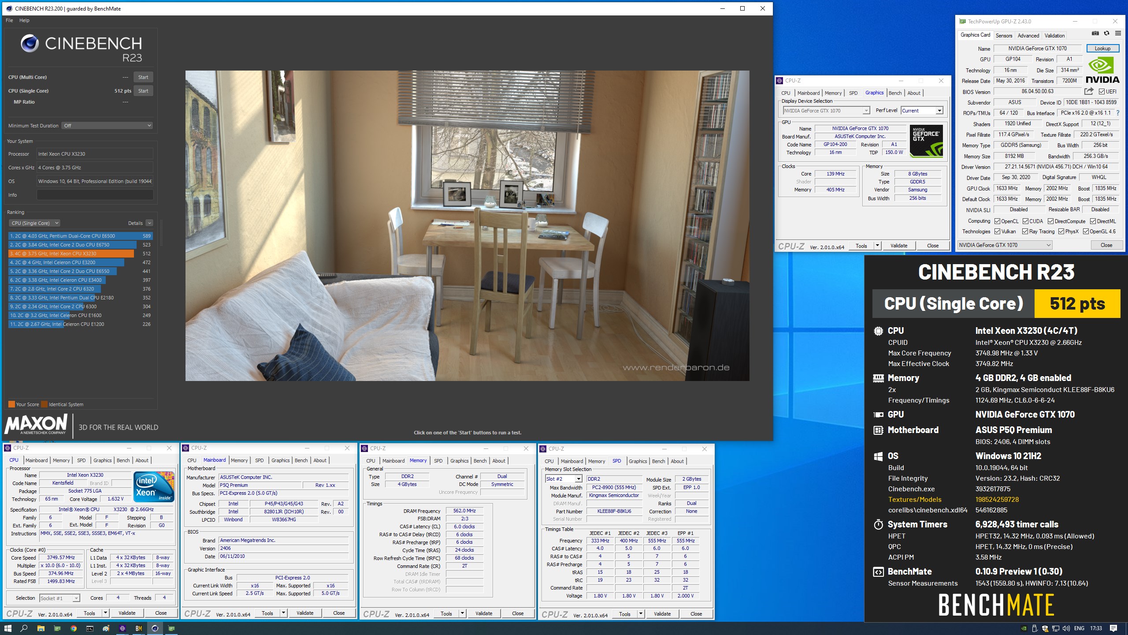Open Windows Security shield tray icon

(x=1045, y=628)
